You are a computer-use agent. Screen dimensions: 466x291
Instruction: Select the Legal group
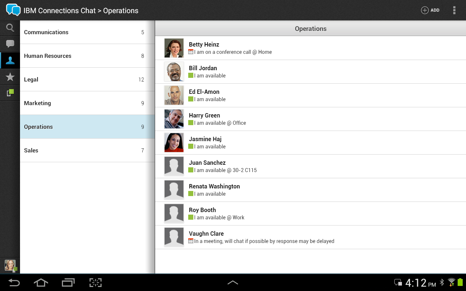[x=87, y=80]
